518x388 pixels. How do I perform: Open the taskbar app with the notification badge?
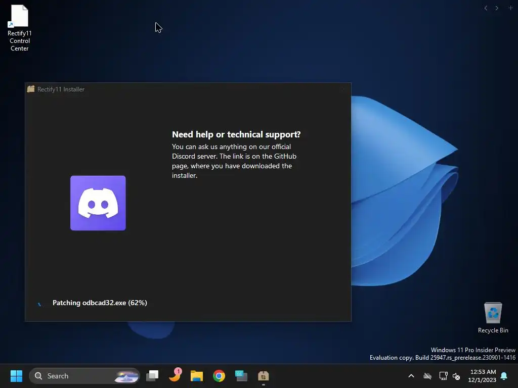175,375
